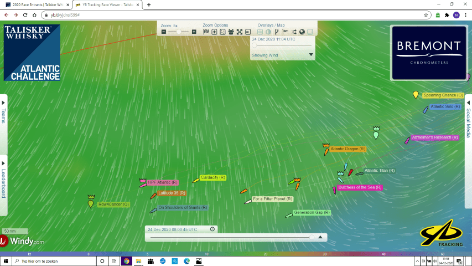This screenshot has width=472, height=266.
Task: Click the Row4Cancer green pin marker
Action: (x=91, y=203)
